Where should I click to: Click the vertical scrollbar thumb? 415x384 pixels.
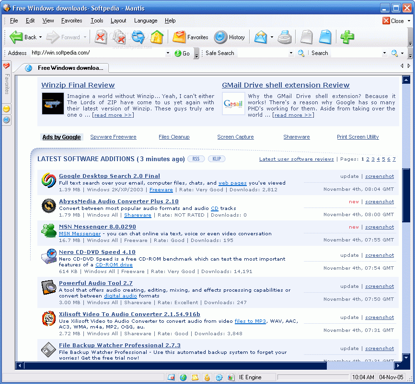pos(406,196)
